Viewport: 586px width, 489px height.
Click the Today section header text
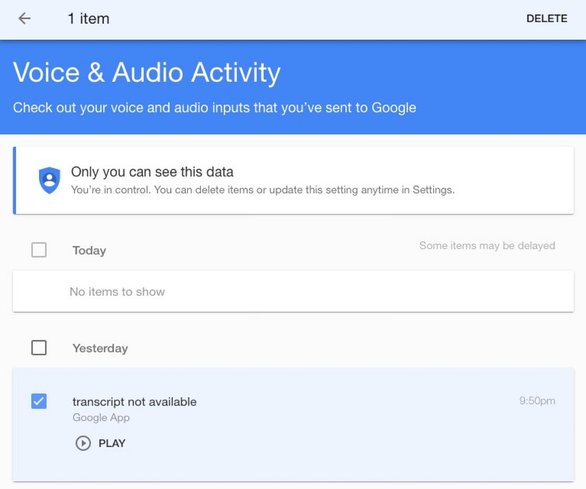(x=89, y=250)
